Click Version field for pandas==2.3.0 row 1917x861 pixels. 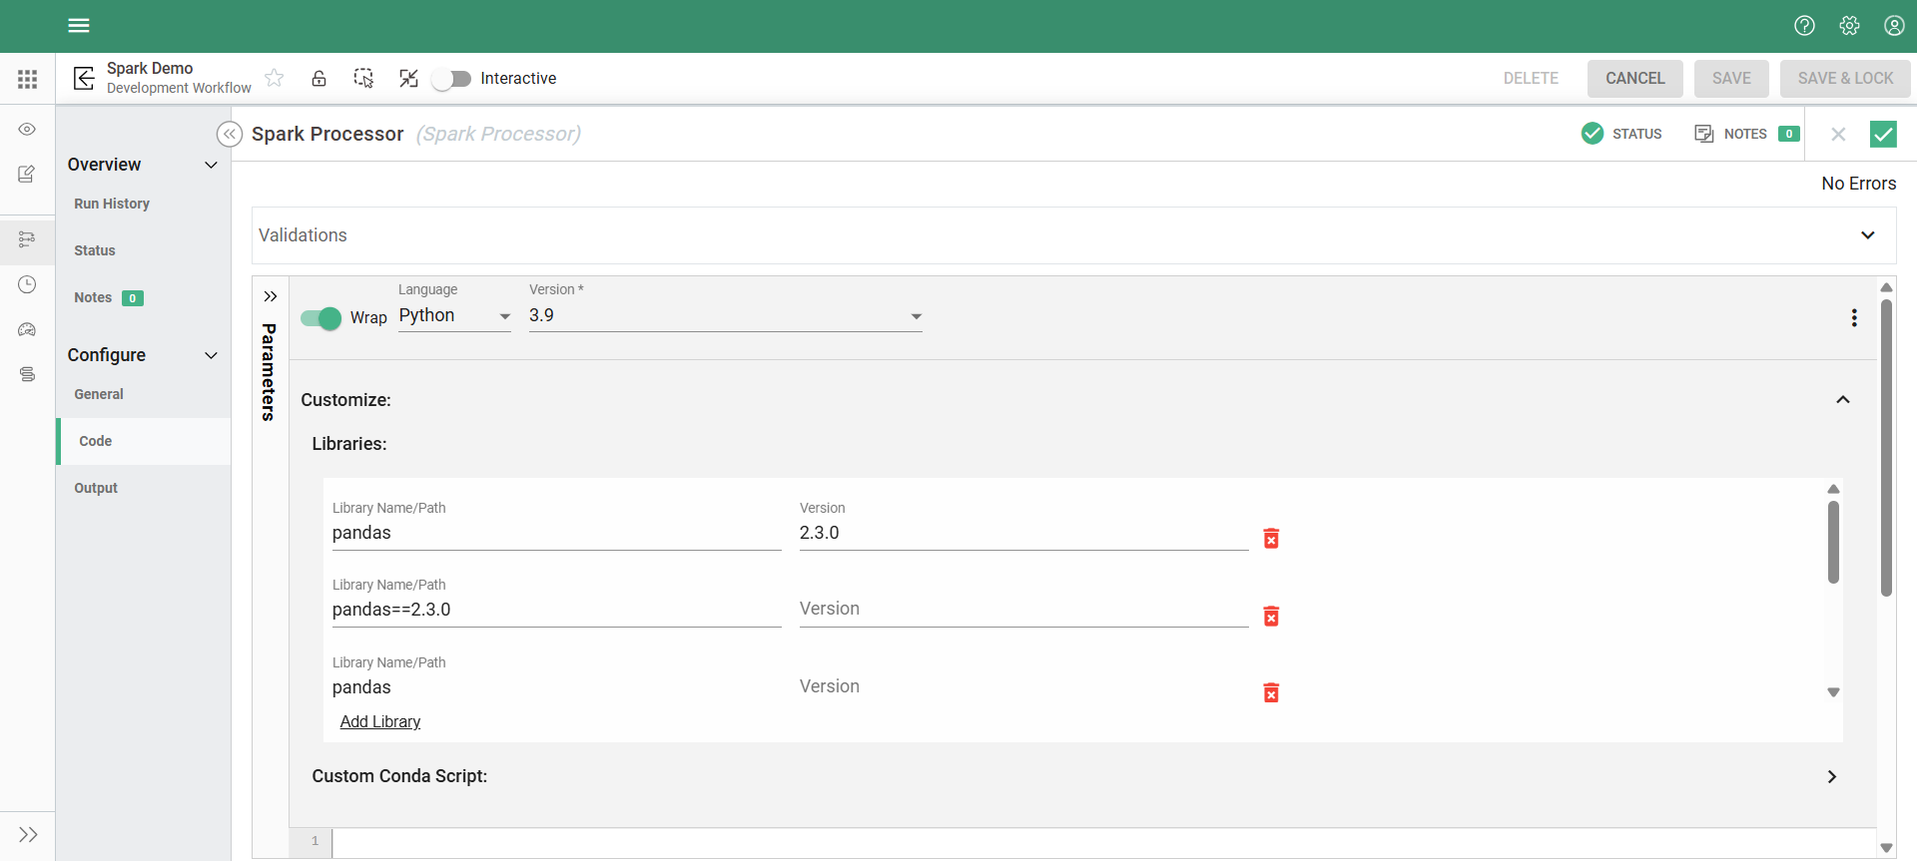(1023, 610)
